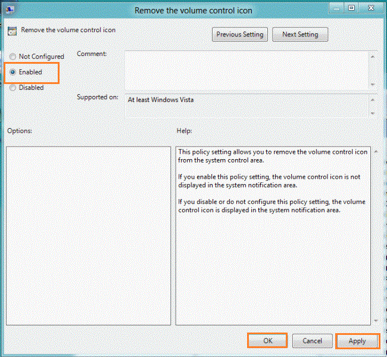Viewport: 387px width, 357px height.
Task: Click the Help text starting 'This policy setting'
Action: [273, 156]
